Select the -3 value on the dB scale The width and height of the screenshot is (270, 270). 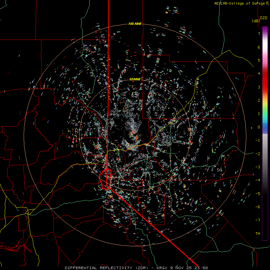click(258, 167)
